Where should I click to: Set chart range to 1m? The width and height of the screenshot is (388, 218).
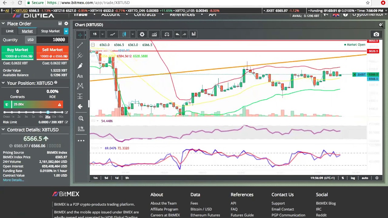tap(95, 178)
